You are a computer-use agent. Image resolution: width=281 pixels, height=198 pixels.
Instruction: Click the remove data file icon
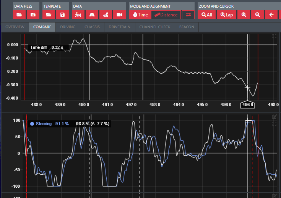click(x=33, y=15)
